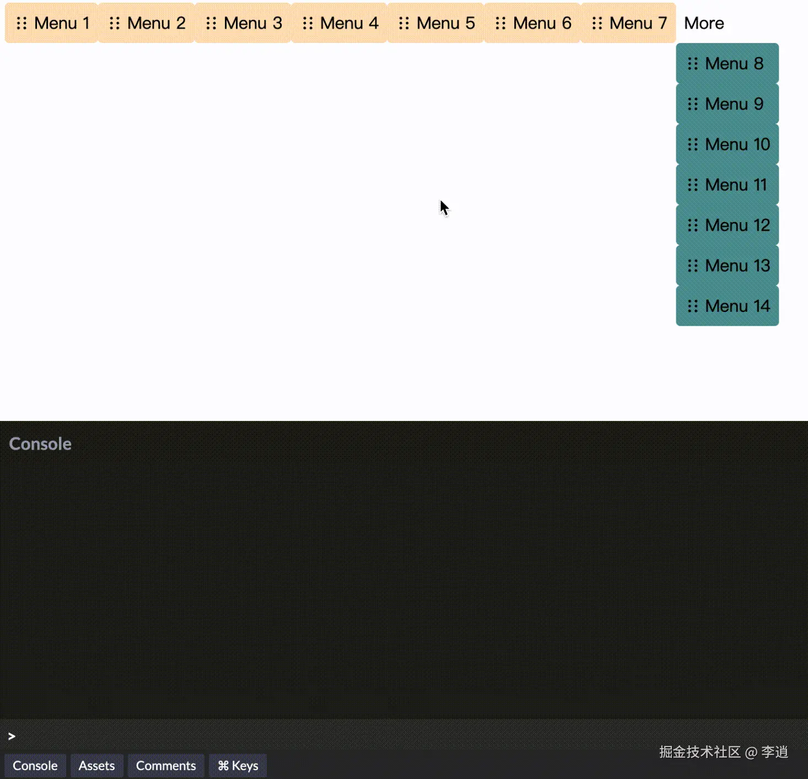This screenshot has height=779, width=808.
Task: Click the drag handle icon on Menu 1
Action: [x=23, y=23]
